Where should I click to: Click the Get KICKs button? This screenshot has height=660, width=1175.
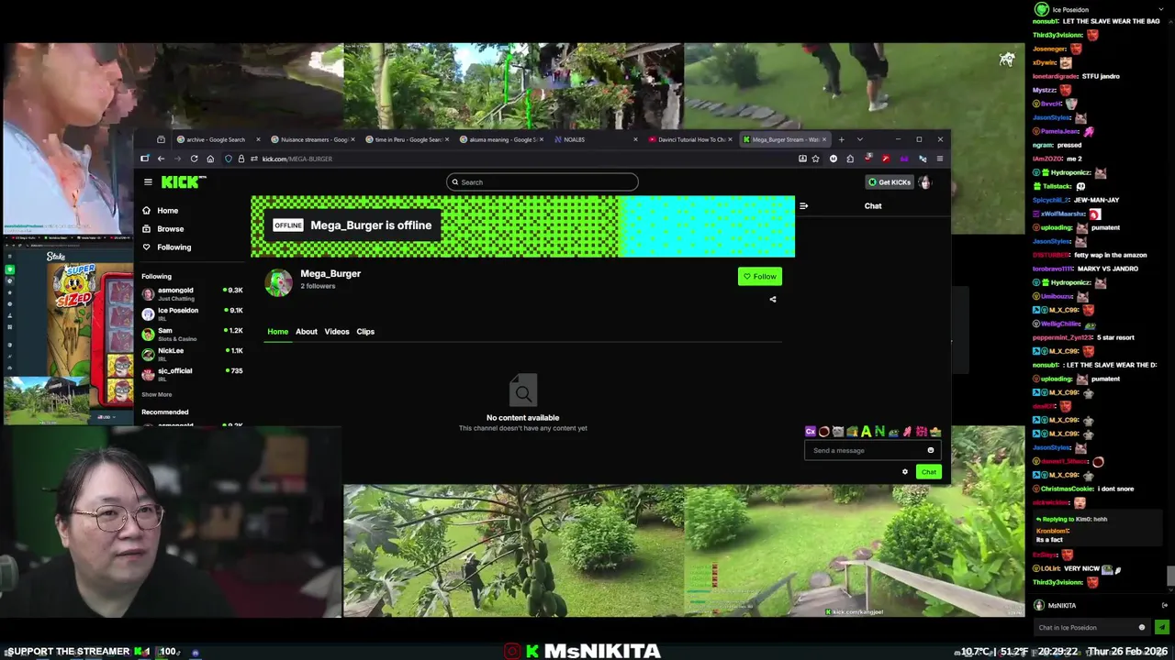click(890, 182)
